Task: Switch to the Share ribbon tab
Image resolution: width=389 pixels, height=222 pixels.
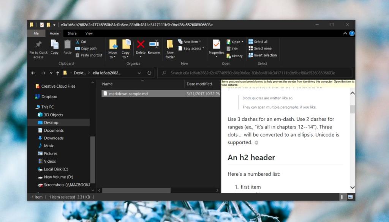Action: click(71, 33)
